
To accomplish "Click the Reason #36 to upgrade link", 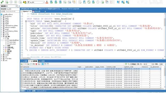I will pos(70,9).
